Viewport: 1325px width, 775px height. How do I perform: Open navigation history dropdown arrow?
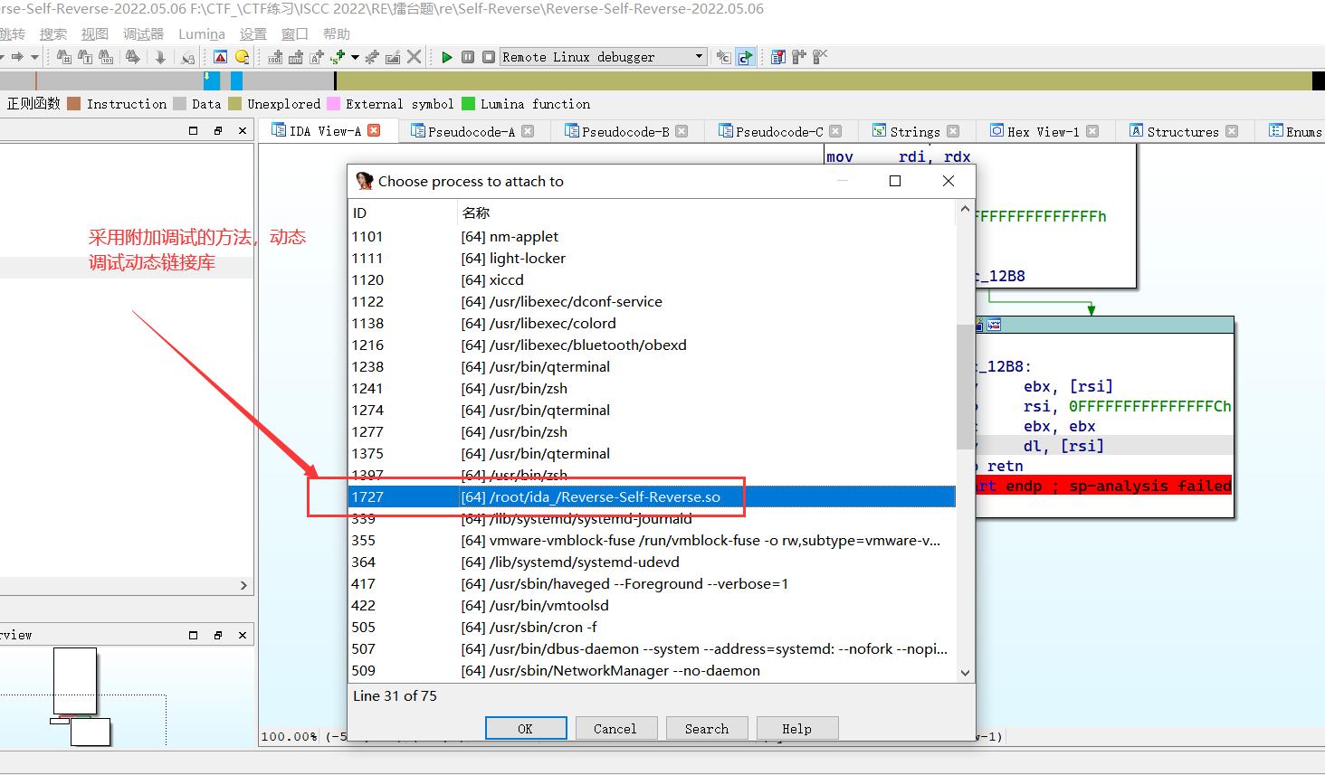click(34, 57)
